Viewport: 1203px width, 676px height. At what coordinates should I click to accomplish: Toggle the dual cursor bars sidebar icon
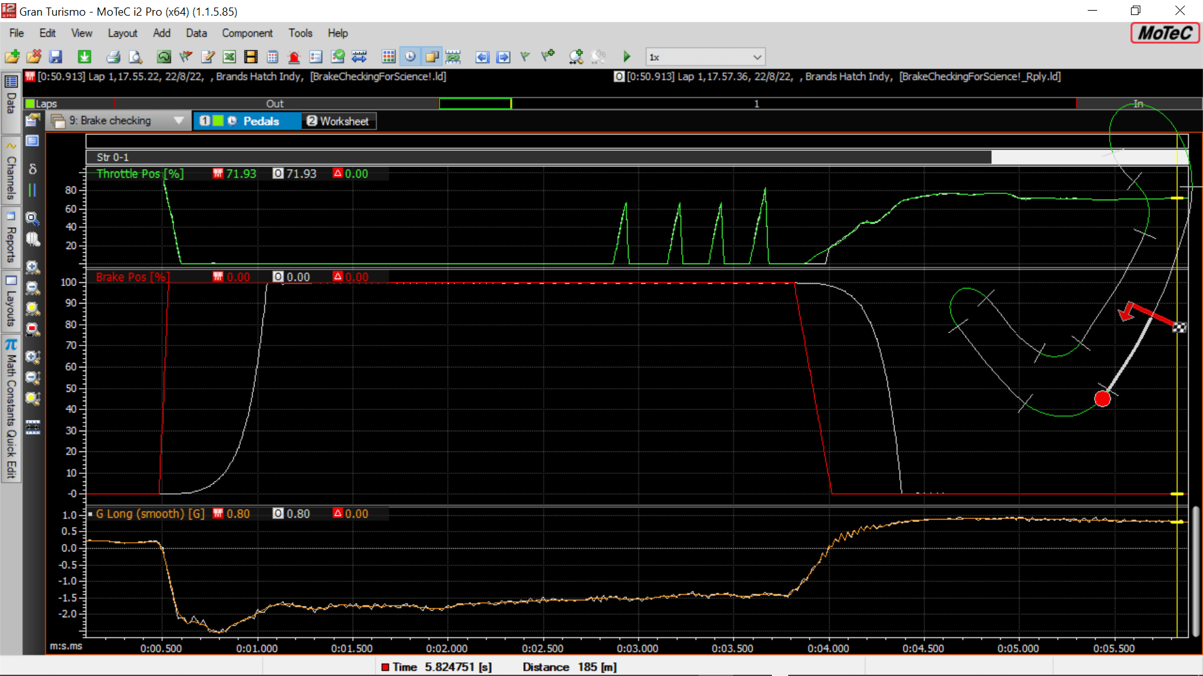click(33, 190)
